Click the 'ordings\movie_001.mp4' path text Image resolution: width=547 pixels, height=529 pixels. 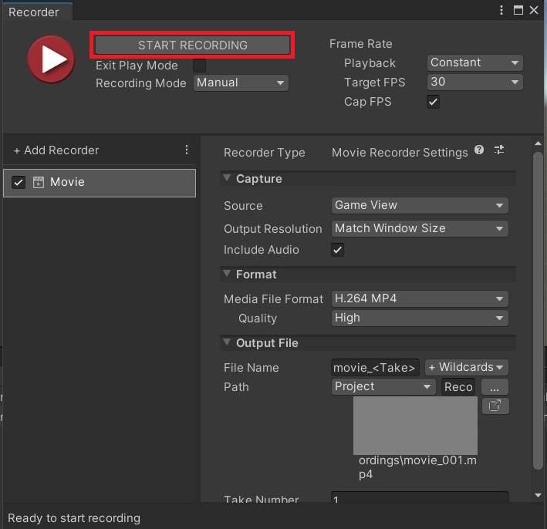pos(417,467)
